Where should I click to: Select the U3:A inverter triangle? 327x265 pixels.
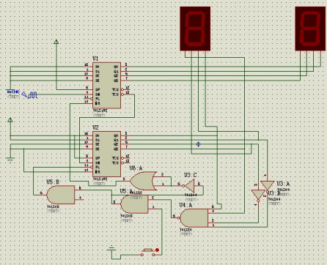coord(267,185)
